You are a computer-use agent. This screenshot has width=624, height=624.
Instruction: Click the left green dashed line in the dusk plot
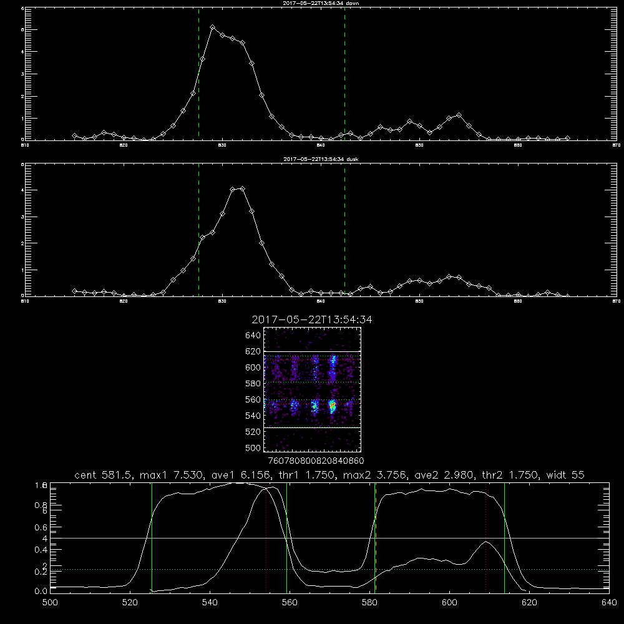(x=198, y=230)
